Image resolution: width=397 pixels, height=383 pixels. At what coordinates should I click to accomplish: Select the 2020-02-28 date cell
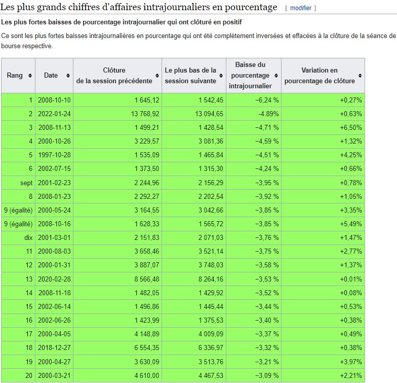tap(54, 279)
